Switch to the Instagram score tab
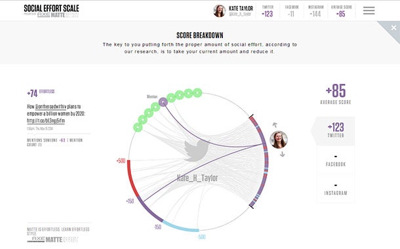 click(336, 189)
